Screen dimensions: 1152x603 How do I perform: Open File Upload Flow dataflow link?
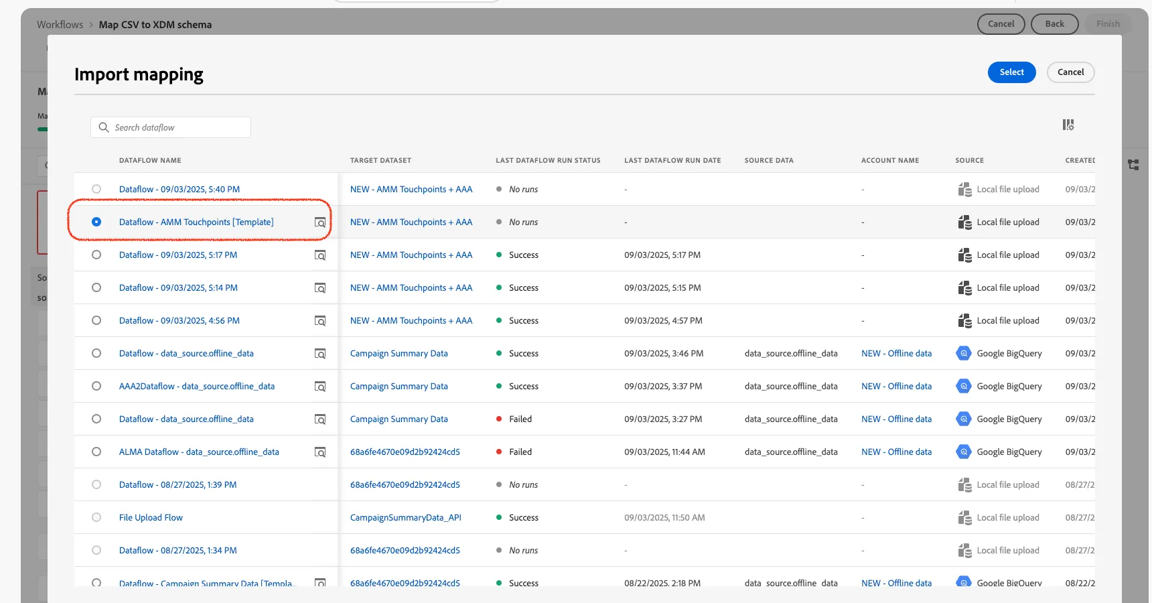pyautogui.click(x=151, y=518)
